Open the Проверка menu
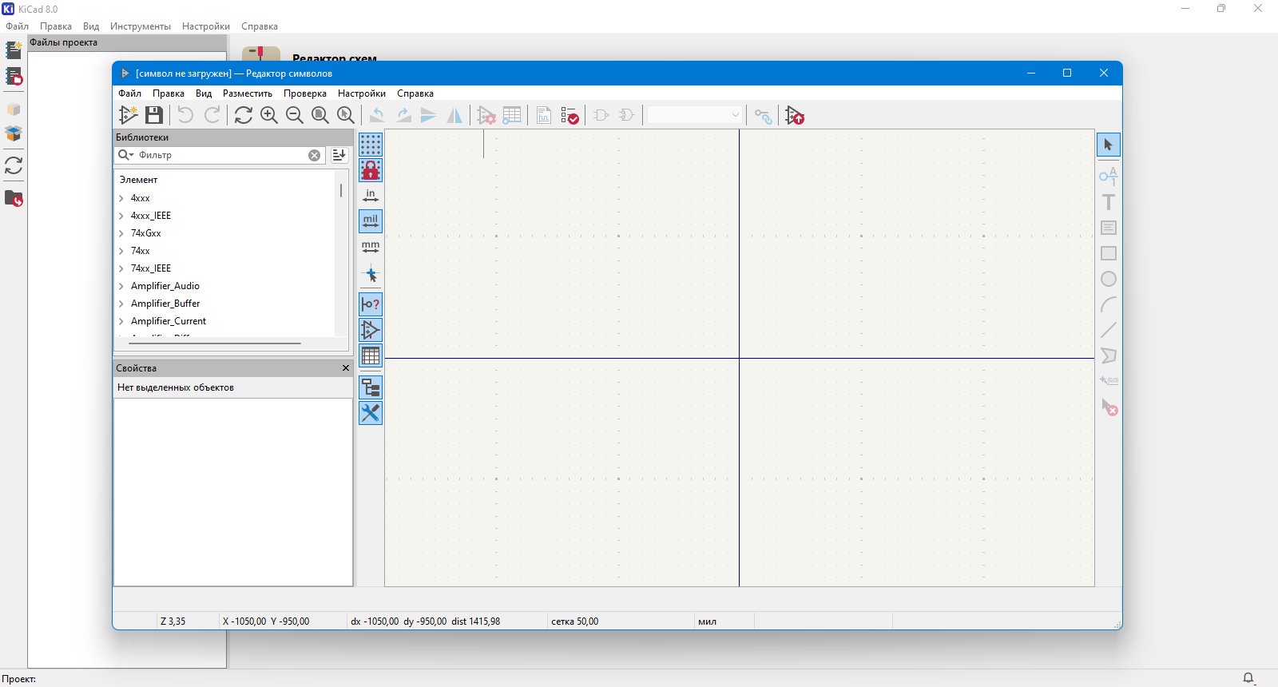1278x687 pixels. pyautogui.click(x=305, y=93)
